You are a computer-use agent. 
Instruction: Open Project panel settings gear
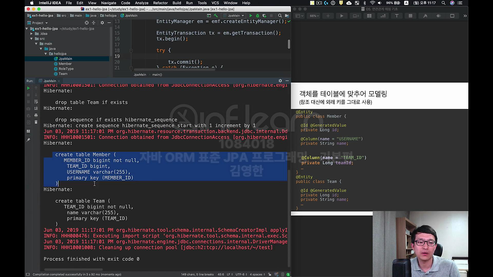click(x=102, y=23)
